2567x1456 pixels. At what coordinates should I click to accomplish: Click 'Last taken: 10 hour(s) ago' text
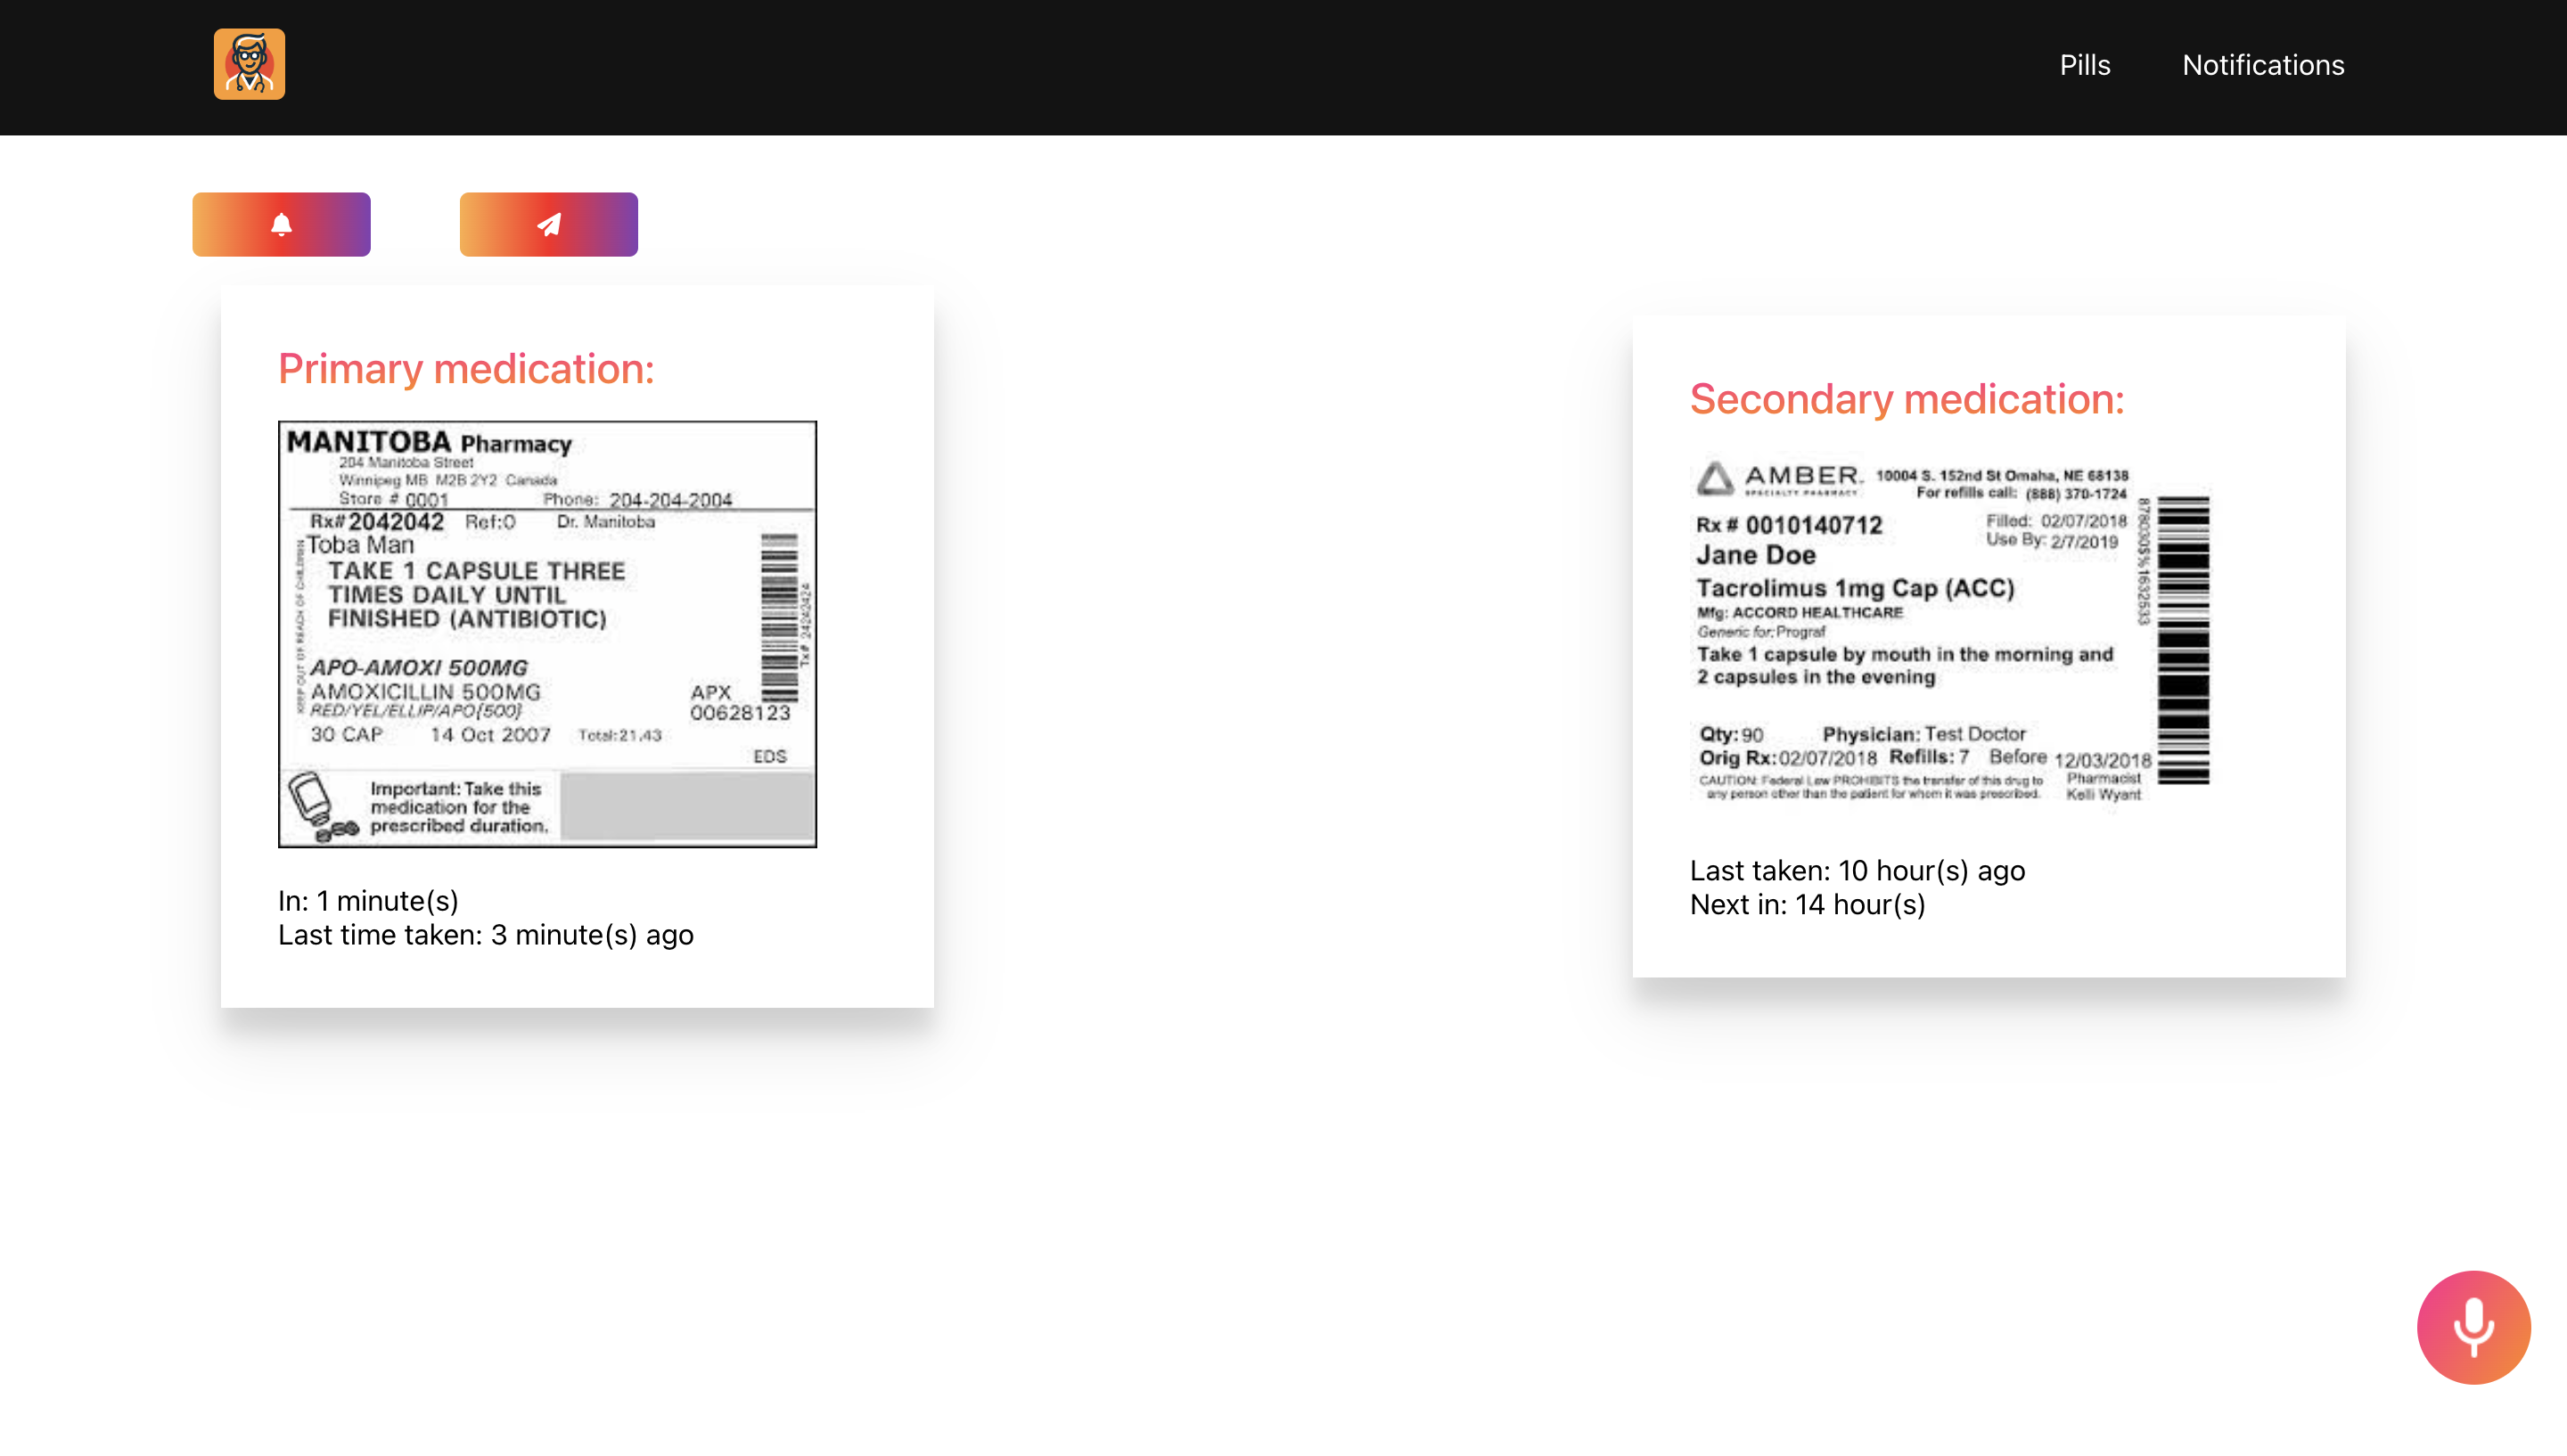[1856, 871]
